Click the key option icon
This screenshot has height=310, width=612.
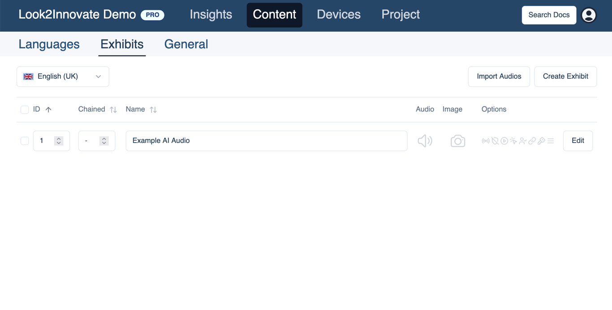click(x=542, y=141)
